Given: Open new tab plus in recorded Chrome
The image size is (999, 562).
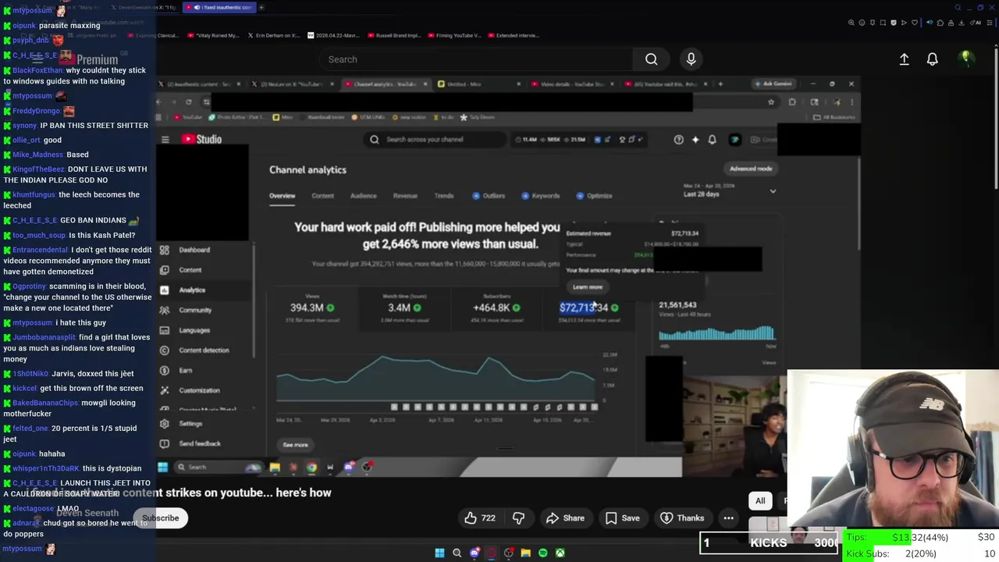Looking at the screenshot, I should 720,84.
